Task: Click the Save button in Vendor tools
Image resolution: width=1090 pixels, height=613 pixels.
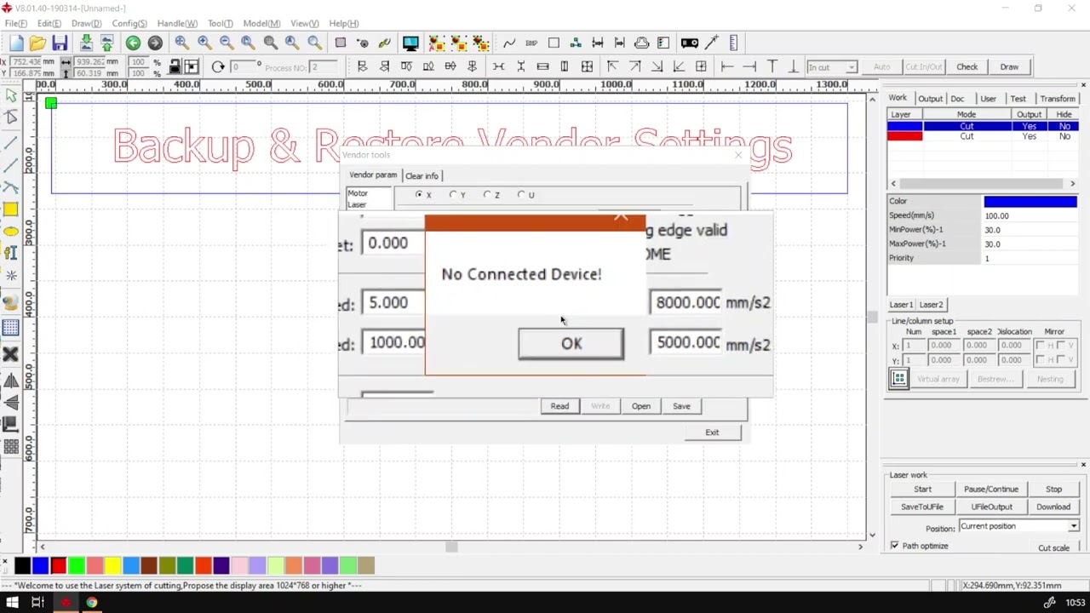Action: coord(681,407)
